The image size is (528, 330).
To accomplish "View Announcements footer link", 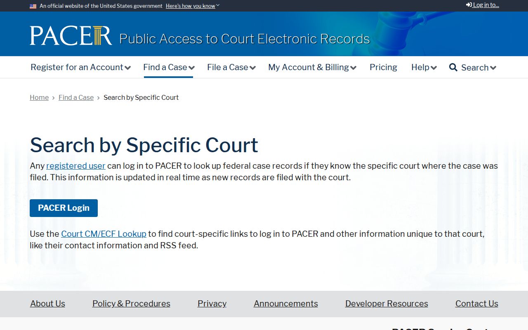I will (286, 304).
